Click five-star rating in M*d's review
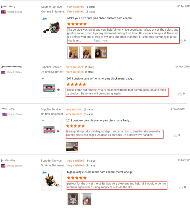The height and width of the screenshot is (212, 190). coord(77,85)
